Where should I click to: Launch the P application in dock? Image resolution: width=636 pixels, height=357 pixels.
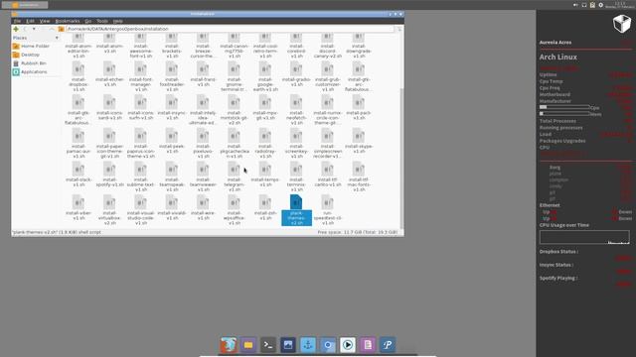pyautogui.click(x=388, y=345)
